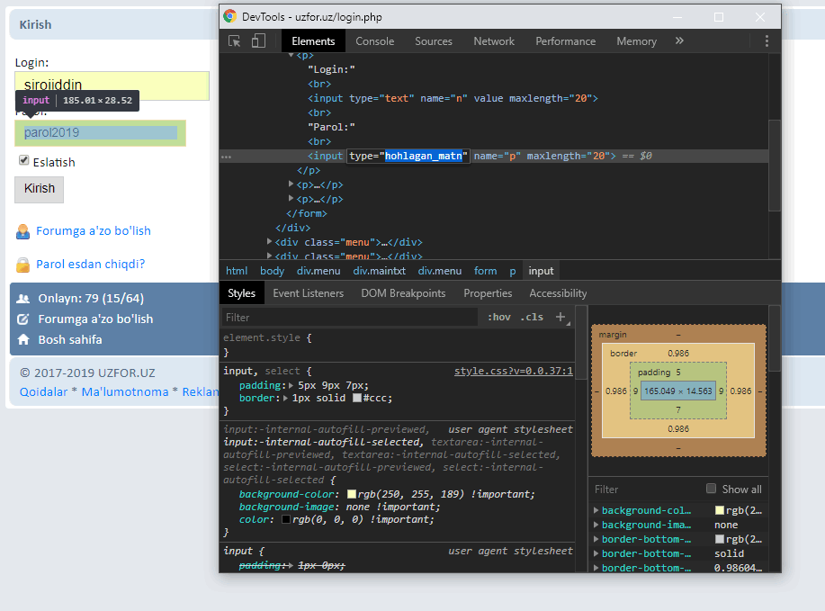Image resolution: width=825 pixels, height=611 pixels.
Task: Click the lock icon beside Parol esdan chiqdi
Action: pos(22,265)
